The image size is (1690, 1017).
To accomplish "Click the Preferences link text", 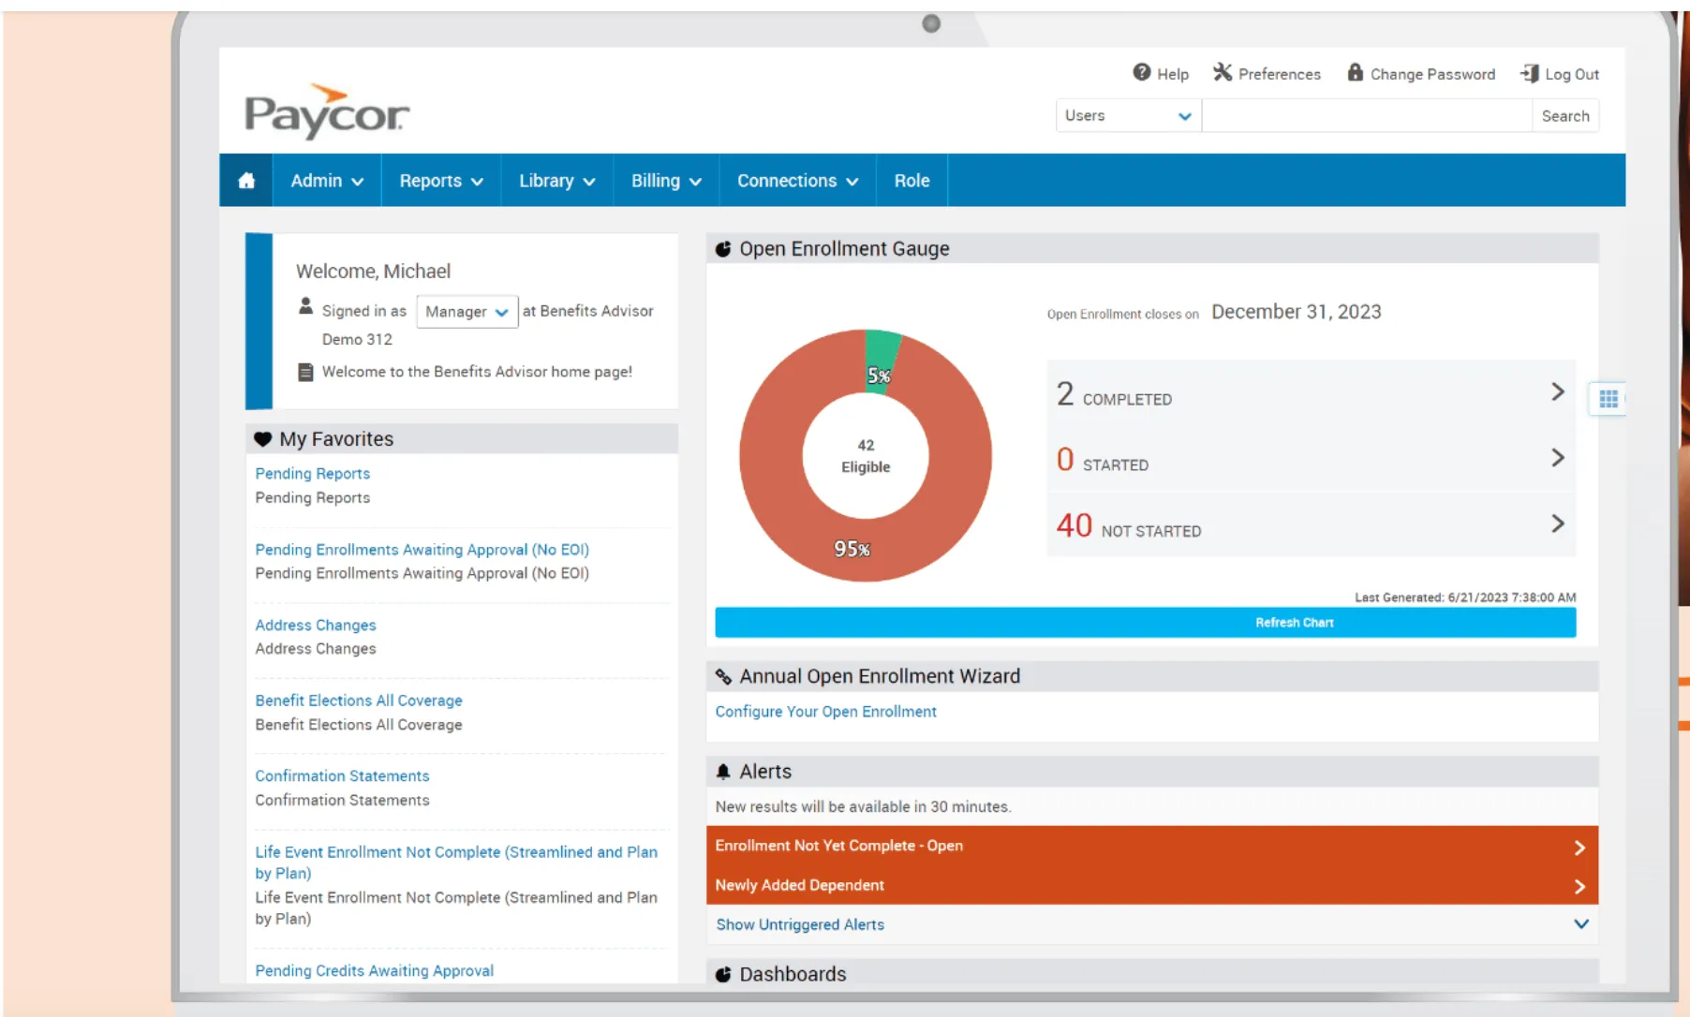I will (x=1279, y=74).
